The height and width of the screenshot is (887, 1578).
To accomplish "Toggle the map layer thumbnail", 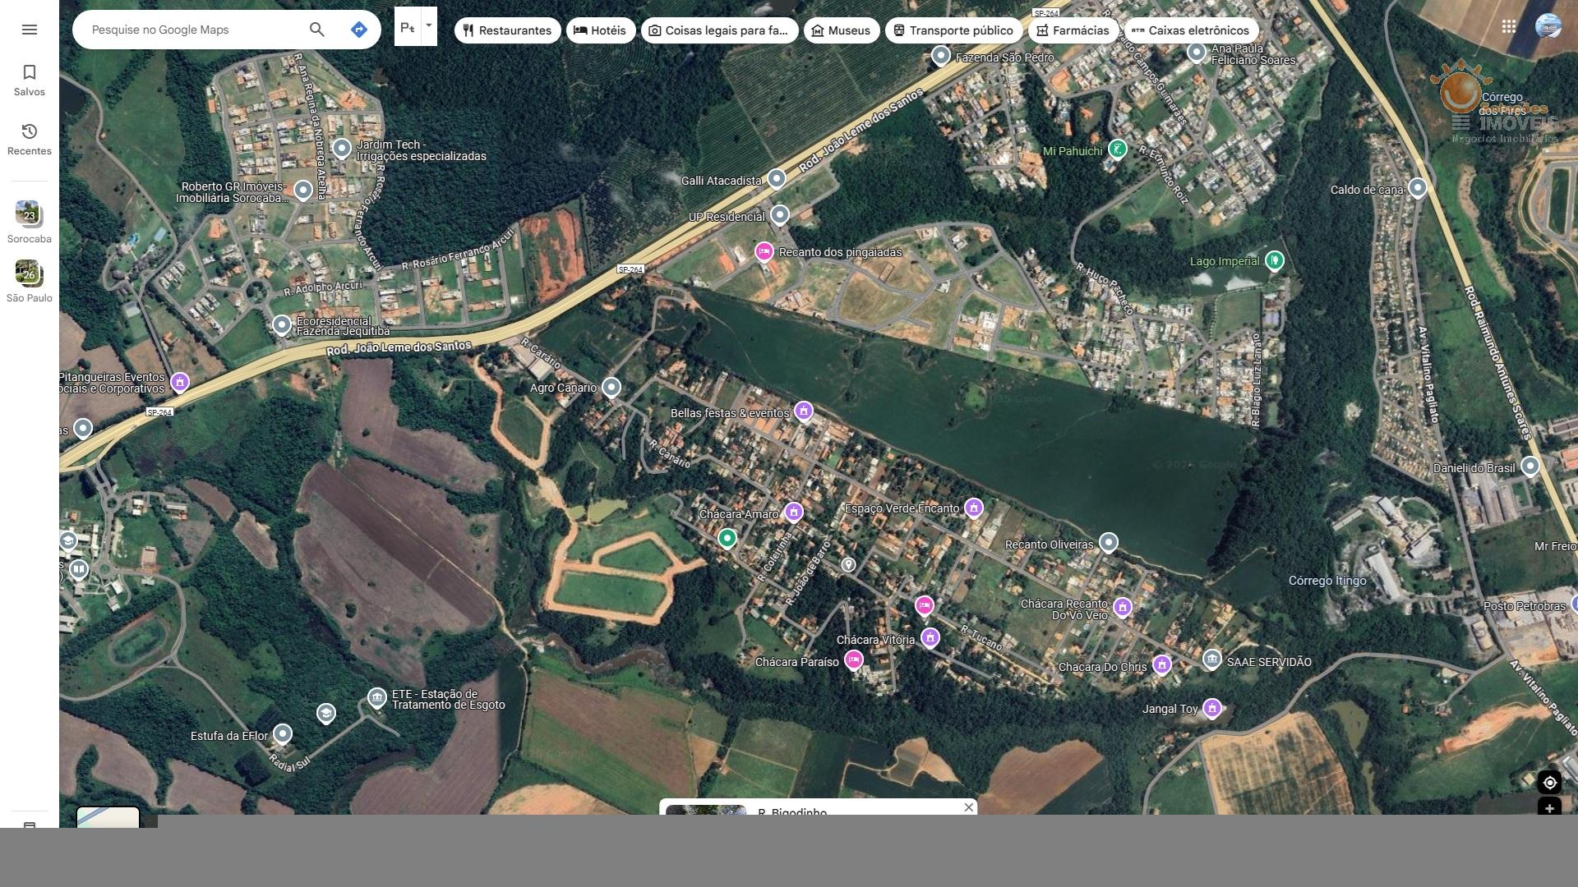I will 108,817.
